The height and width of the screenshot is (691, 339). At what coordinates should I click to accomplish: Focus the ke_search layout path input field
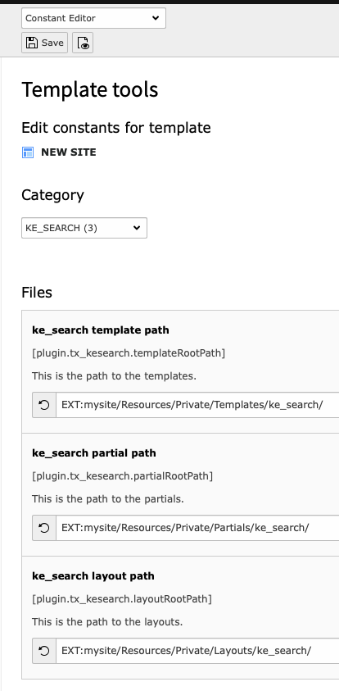[197, 651]
